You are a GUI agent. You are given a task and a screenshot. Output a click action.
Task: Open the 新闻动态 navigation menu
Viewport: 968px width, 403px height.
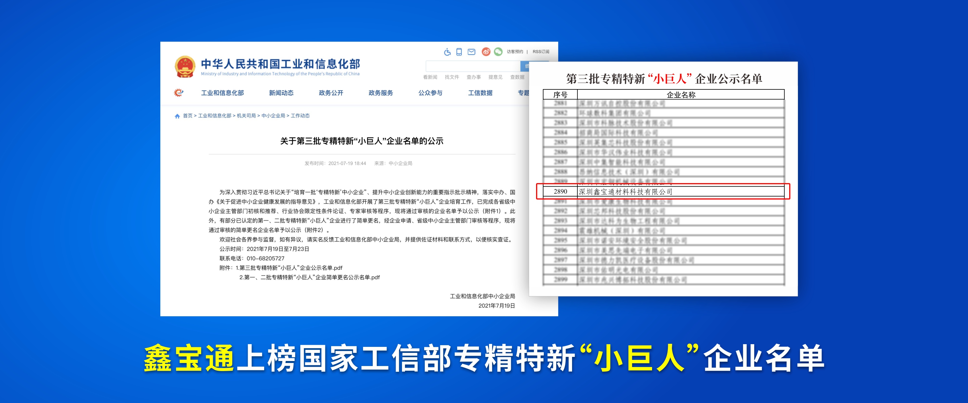coord(281,93)
